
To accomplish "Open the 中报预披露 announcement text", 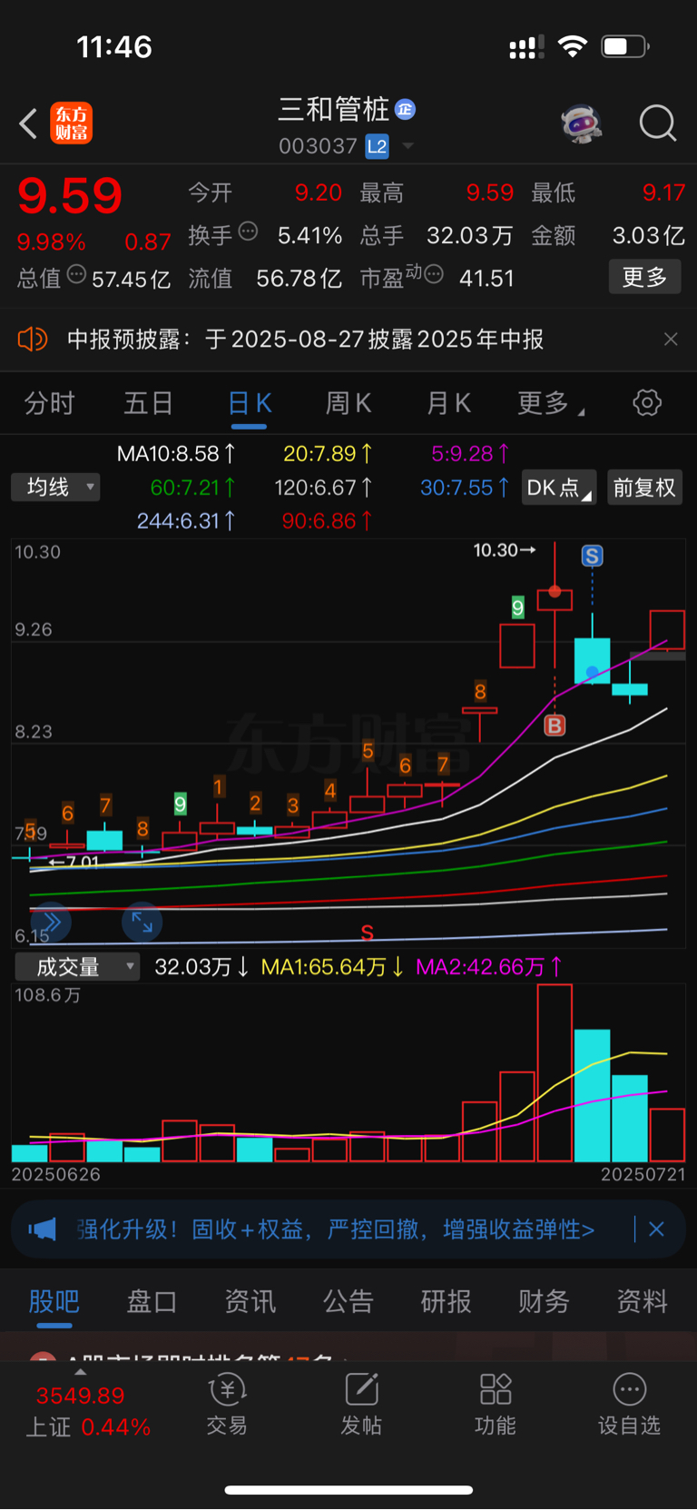I will (x=305, y=340).
